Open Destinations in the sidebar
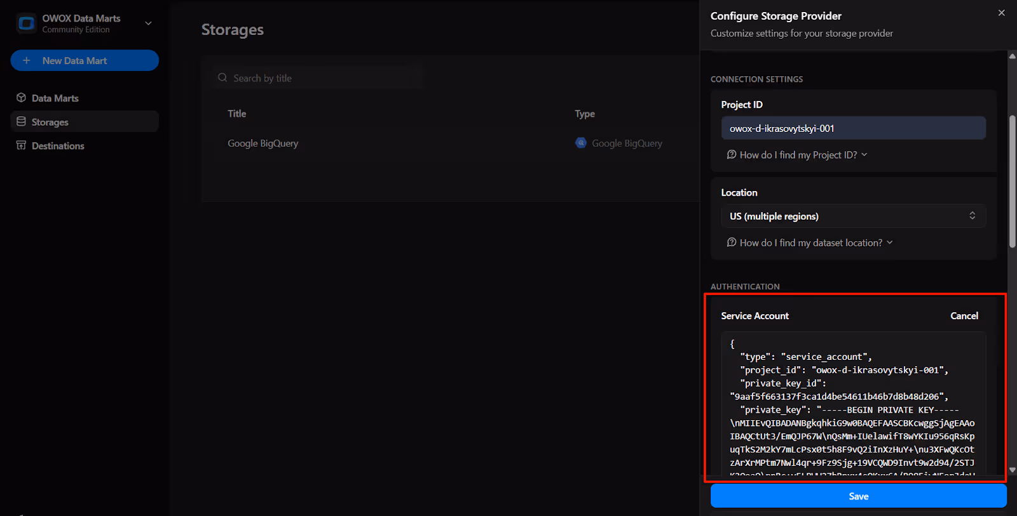The height and width of the screenshot is (516, 1017). click(x=85, y=145)
